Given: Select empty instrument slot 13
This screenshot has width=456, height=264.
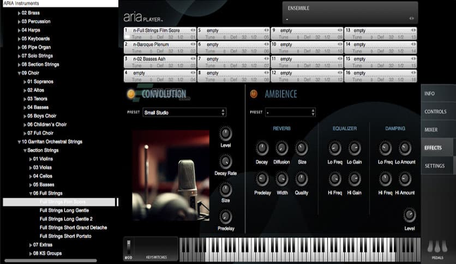Looking at the screenshot, I should 380,33.
